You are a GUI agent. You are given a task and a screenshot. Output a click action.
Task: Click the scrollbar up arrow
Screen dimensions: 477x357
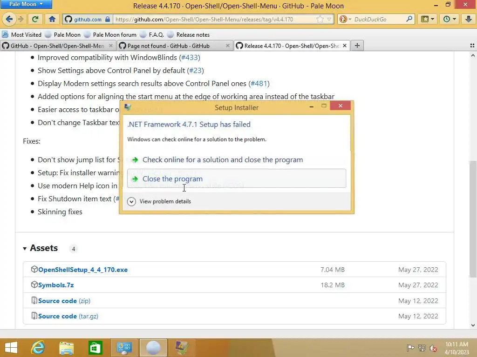coord(473,55)
